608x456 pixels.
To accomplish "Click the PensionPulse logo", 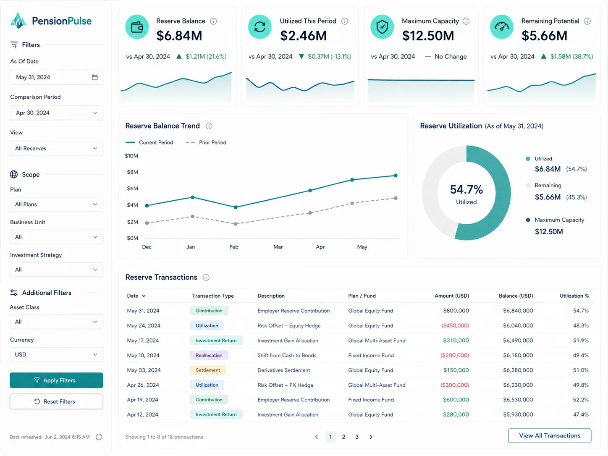I will (x=51, y=21).
